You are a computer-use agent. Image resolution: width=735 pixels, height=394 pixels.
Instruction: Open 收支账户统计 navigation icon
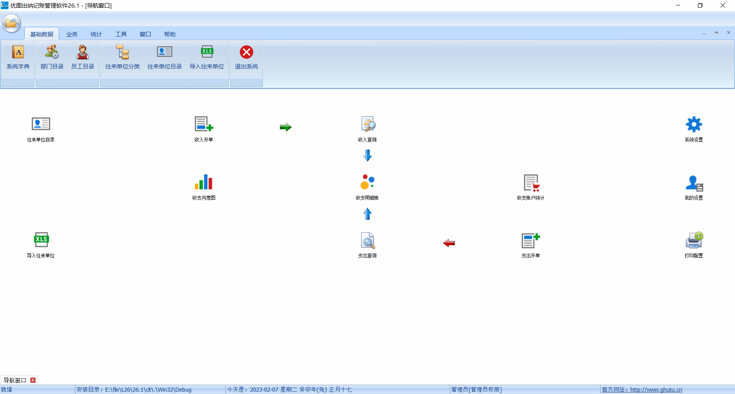[531, 187]
